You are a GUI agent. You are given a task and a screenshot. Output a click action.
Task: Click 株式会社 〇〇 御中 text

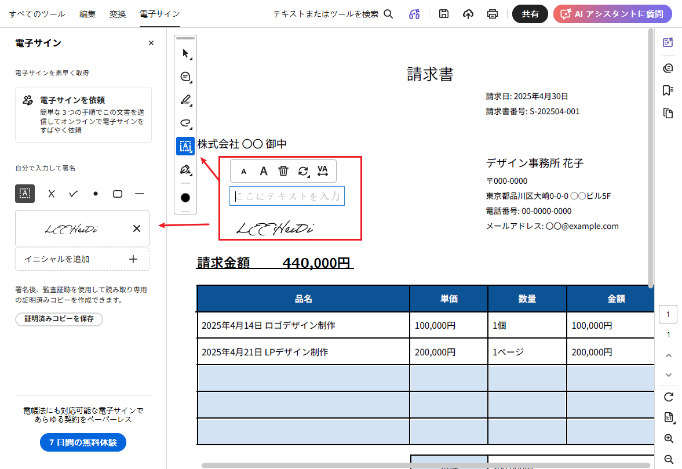242,144
